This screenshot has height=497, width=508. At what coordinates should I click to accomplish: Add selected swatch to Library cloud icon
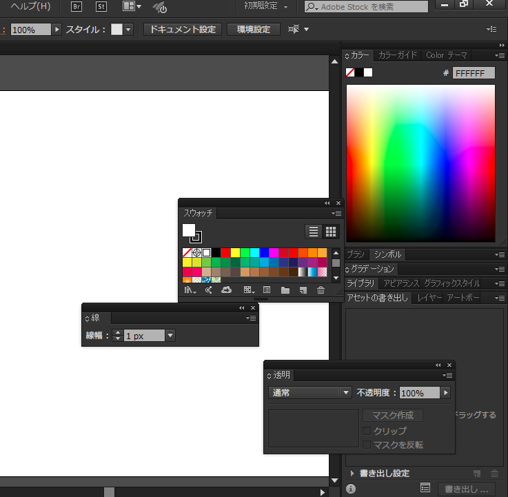[x=227, y=290]
